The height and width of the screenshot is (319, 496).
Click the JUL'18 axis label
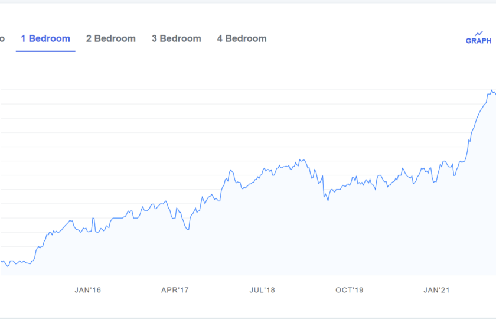pyautogui.click(x=262, y=290)
